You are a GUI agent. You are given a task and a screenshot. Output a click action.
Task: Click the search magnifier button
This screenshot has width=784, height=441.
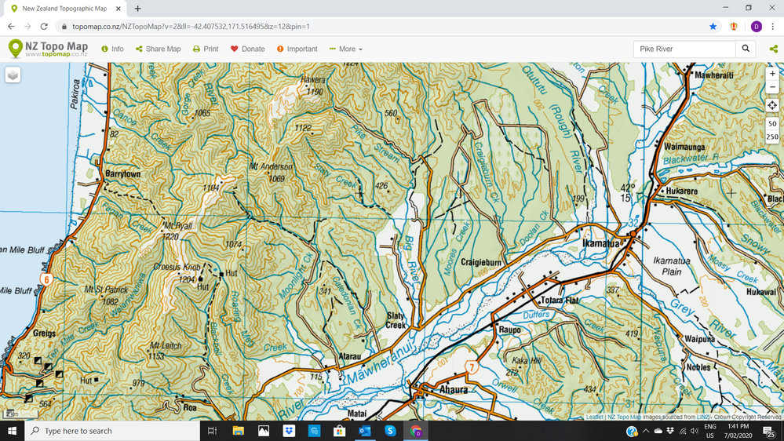(746, 49)
